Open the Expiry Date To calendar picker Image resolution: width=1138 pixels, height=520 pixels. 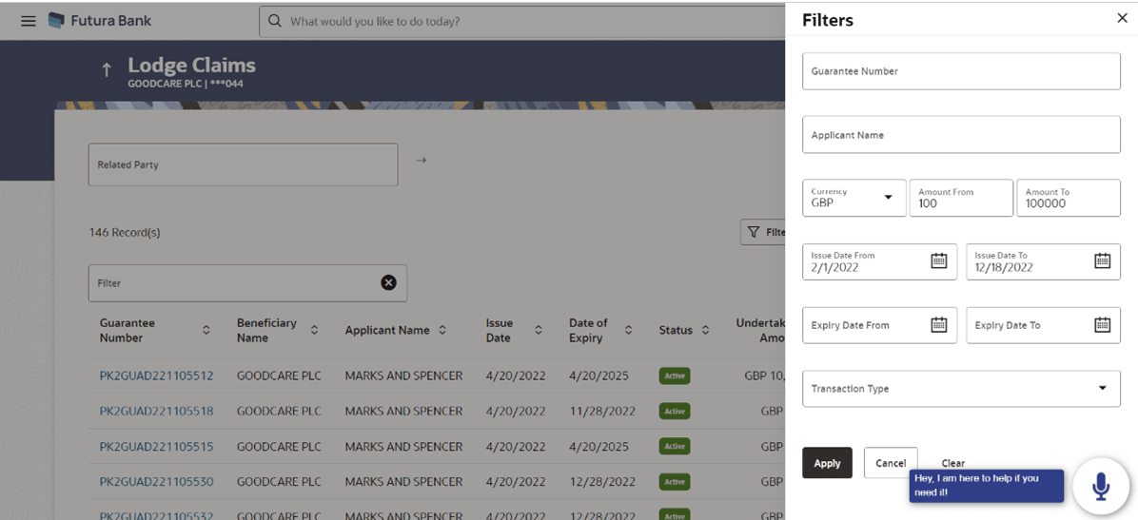click(1103, 325)
